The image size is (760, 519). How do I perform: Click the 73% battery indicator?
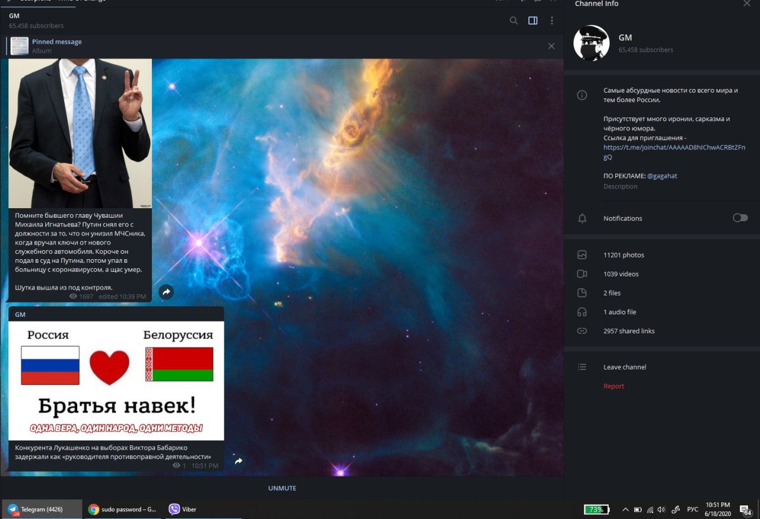pos(597,509)
